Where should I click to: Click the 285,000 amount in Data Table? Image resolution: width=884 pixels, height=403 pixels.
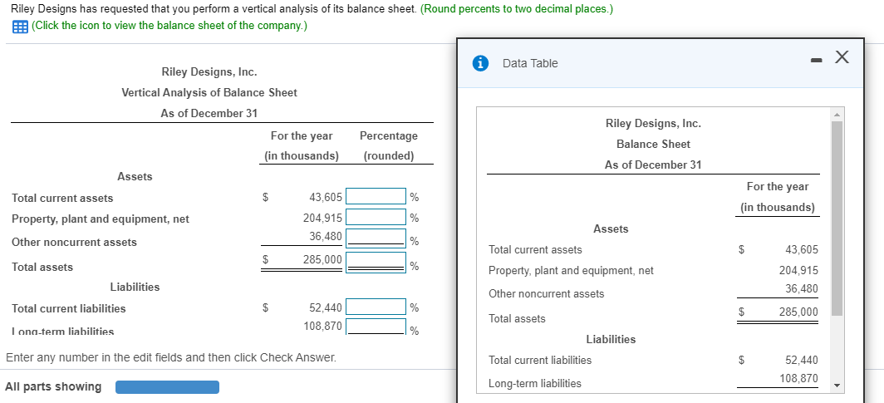(x=798, y=312)
